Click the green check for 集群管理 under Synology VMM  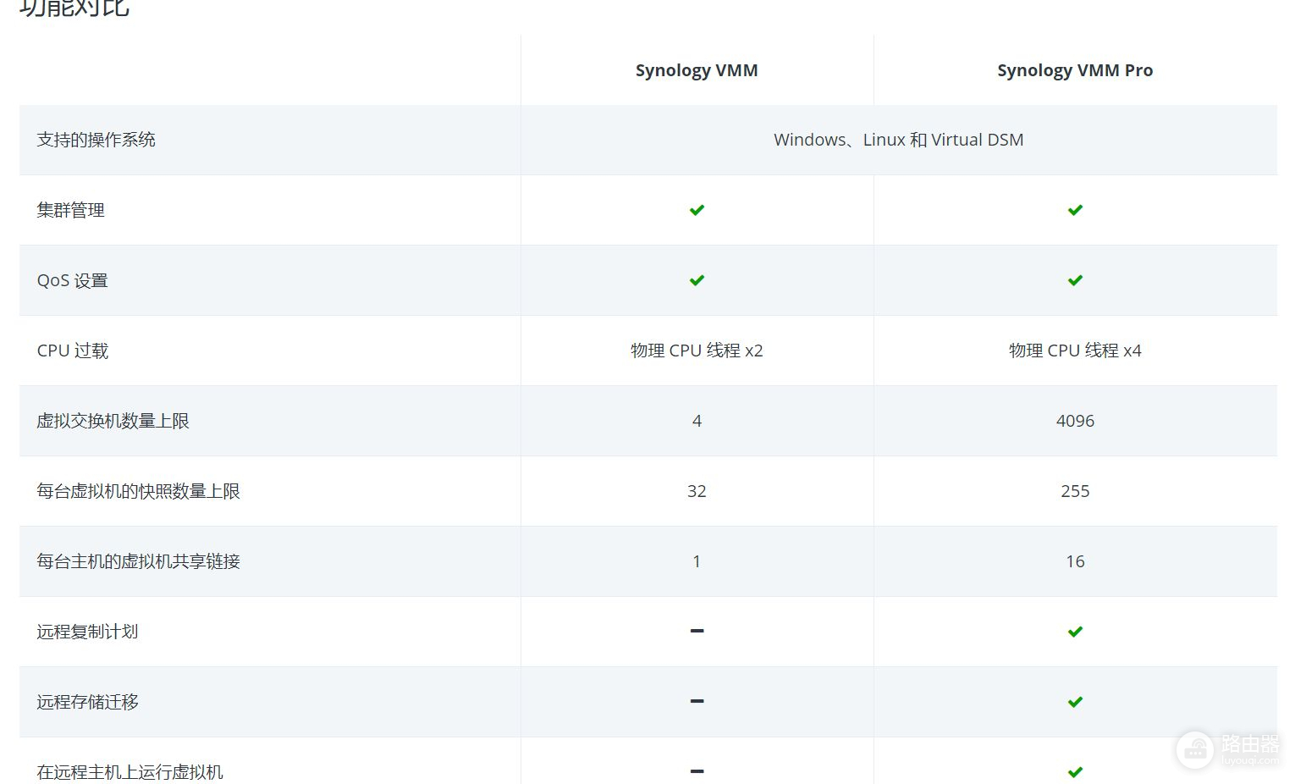697,210
